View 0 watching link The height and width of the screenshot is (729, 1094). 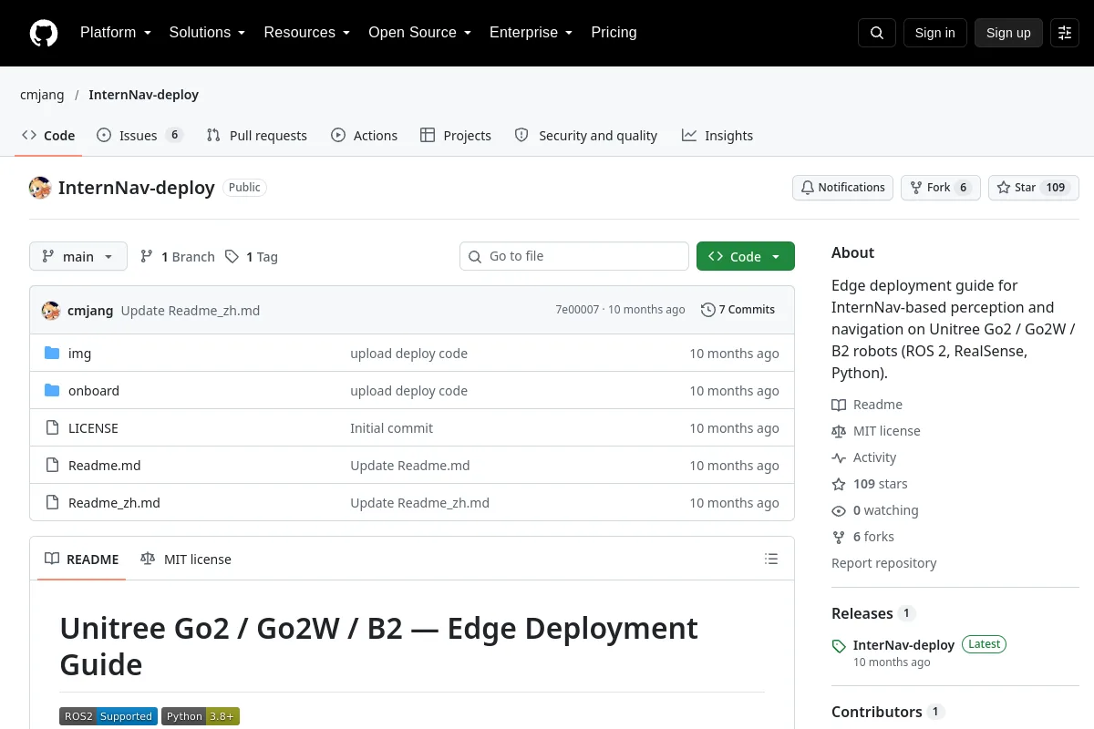coord(875,510)
